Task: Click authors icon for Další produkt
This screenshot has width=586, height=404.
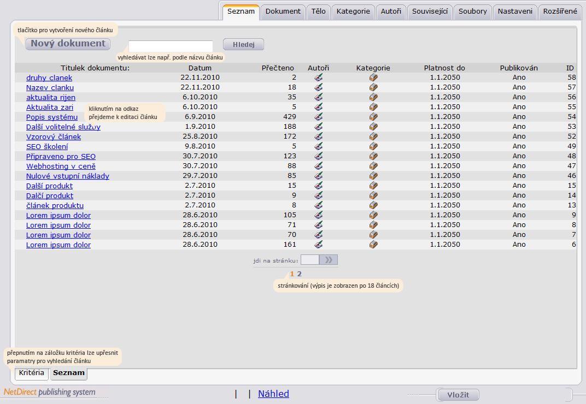Action: point(318,185)
